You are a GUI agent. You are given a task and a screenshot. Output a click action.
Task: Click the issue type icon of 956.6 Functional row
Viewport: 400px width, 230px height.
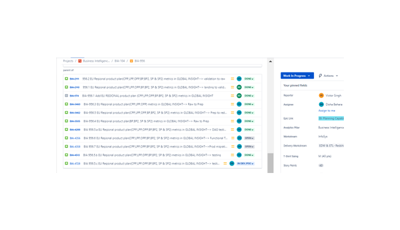click(66, 138)
